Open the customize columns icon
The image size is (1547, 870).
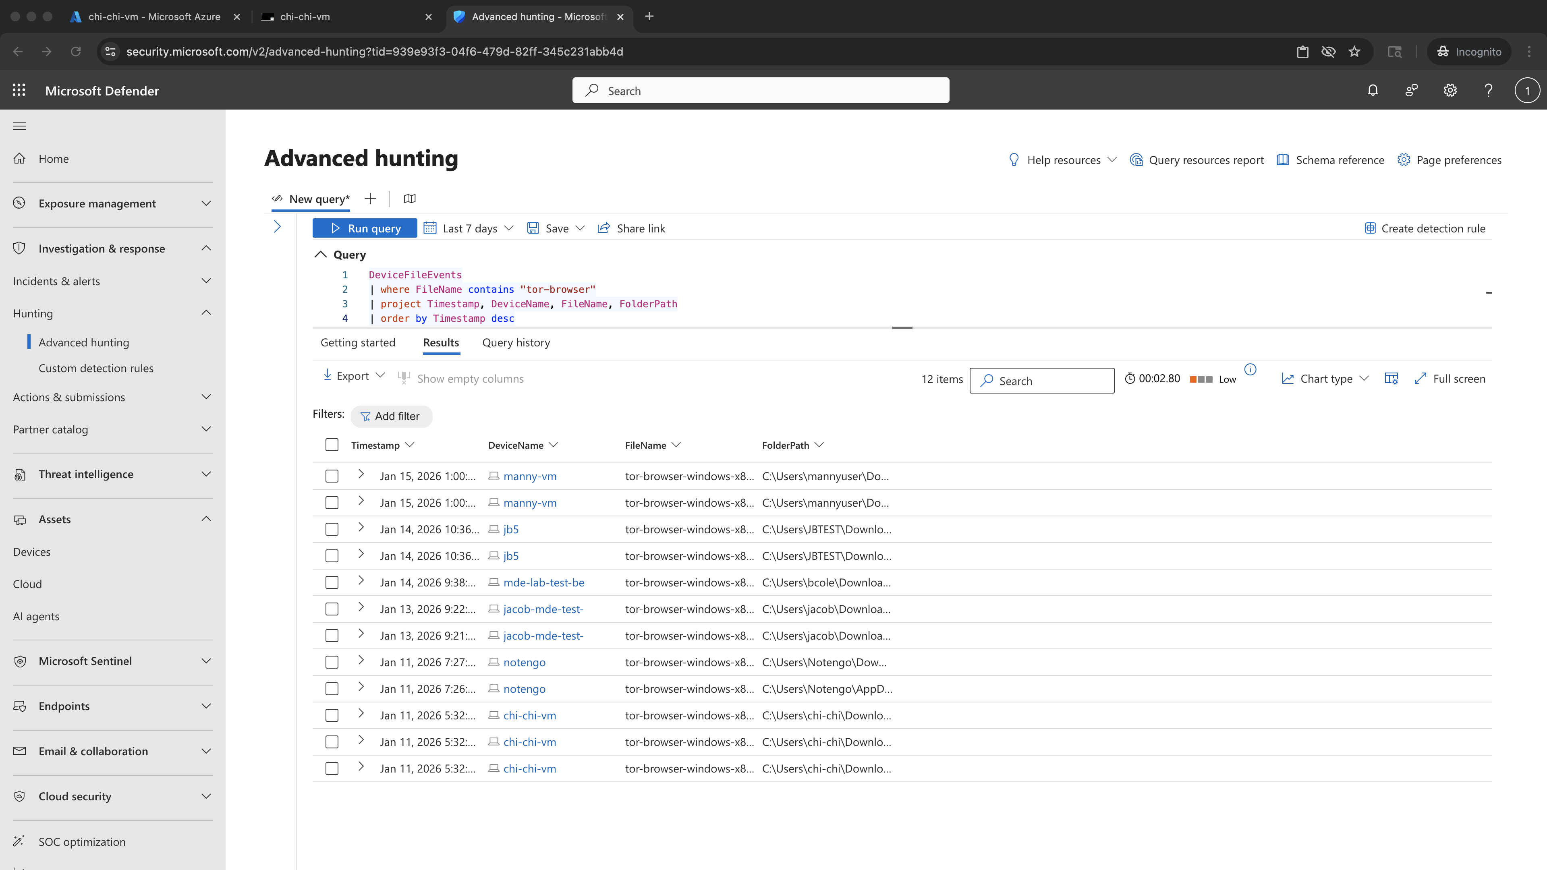tap(1391, 378)
